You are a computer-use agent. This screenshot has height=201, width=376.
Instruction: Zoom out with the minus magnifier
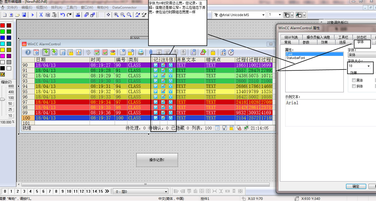pyautogui.click(x=123, y=15)
